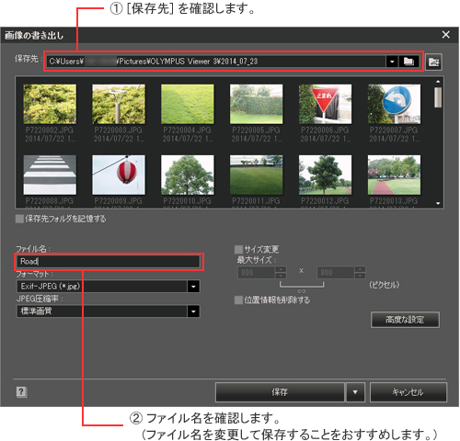Select thumbnail P7220003.JPG with lamp post
Image resolution: width=460 pixels, height=441 pixels.
(119, 104)
